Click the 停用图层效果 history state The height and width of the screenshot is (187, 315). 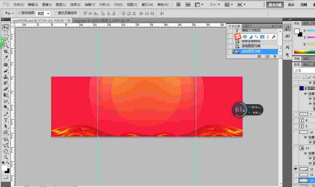(251, 46)
